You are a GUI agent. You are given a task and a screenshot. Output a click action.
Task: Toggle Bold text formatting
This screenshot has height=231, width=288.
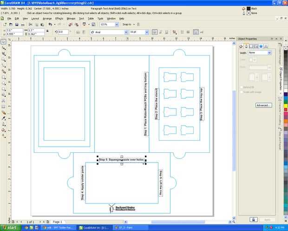[x=155, y=32]
